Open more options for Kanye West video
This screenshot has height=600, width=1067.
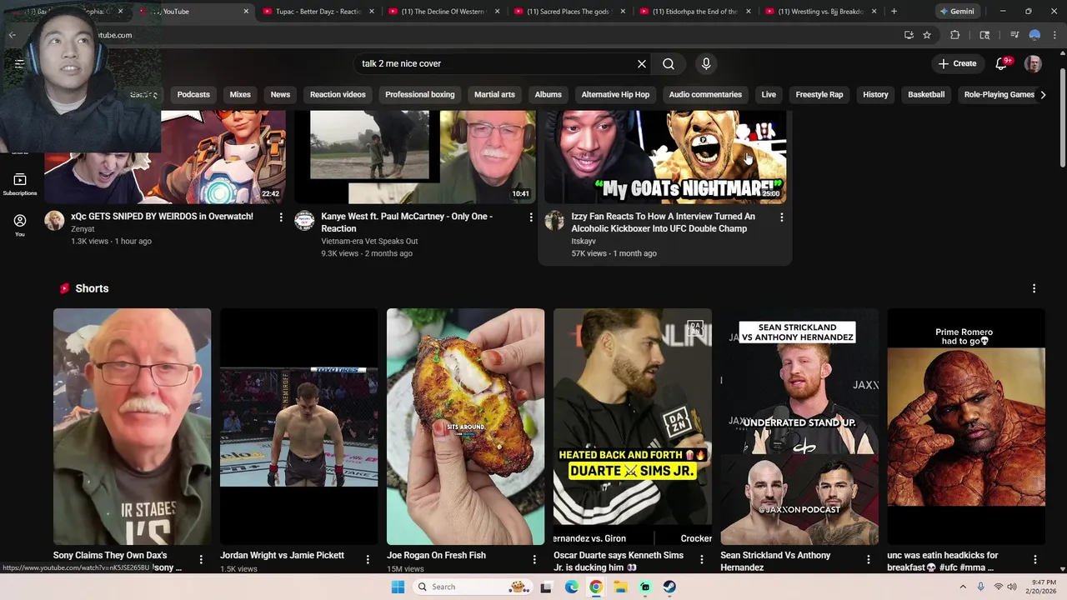(x=531, y=217)
